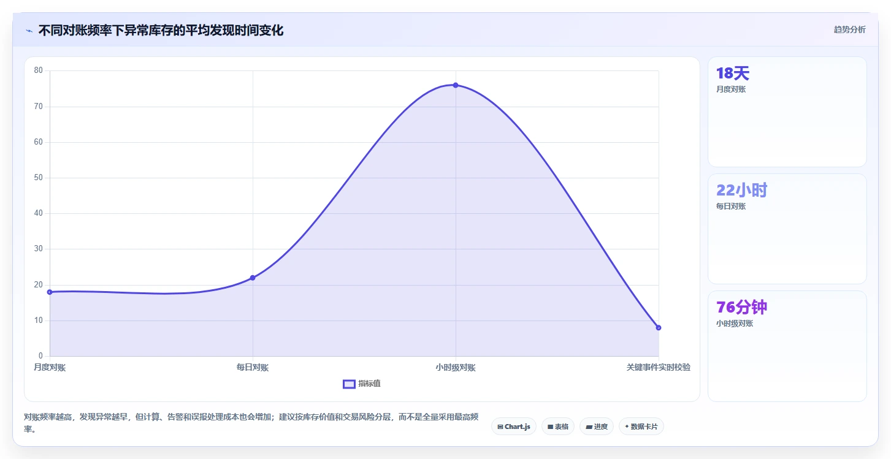Screen dimensions: 891x459
Task: Toggle the 指标值 legend item
Action: [362, 384]
